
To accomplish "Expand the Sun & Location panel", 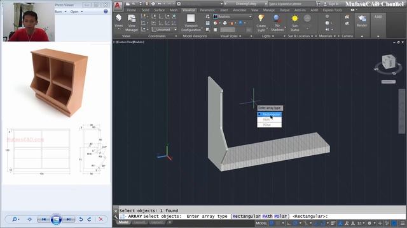I will pyautogui.click(x=300, y=36).
